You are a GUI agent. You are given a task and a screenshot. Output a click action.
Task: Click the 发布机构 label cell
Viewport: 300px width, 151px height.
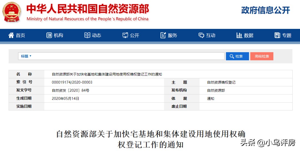tap(182, 90)
